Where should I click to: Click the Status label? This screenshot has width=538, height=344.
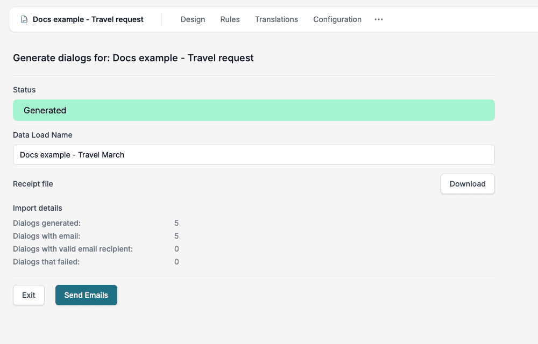(24, 90)
